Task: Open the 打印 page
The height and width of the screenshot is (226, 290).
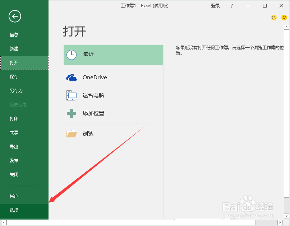Action: pyautogui.click(x=14, y=118)
